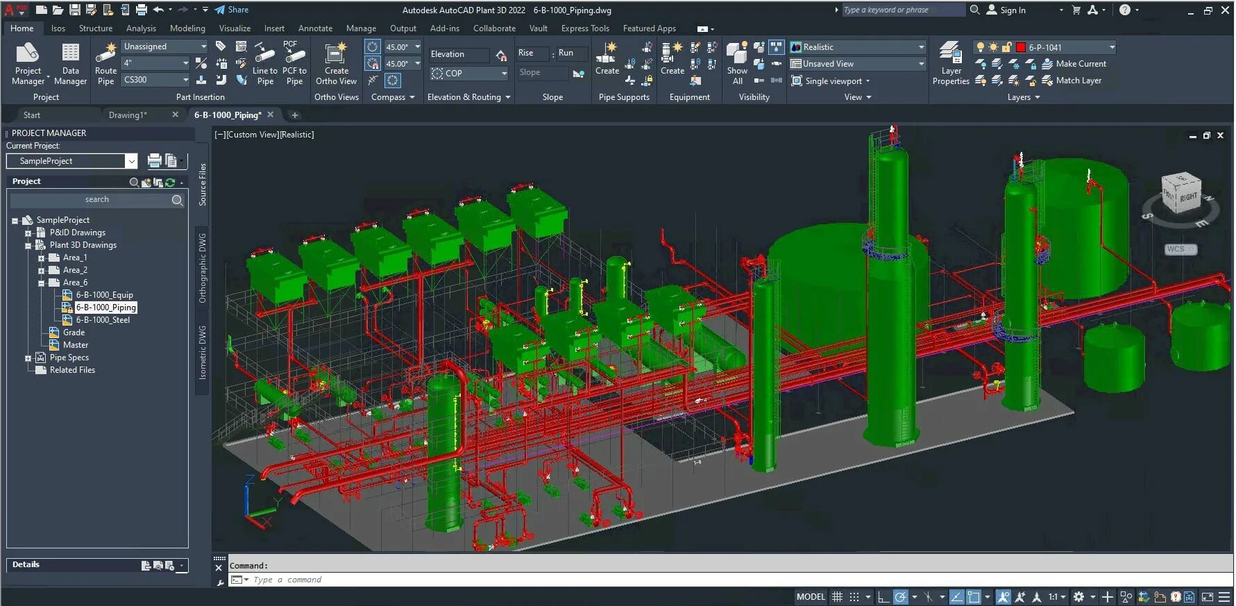Click Match Layer button
The image size is (1236, 606).
[x=1078, y=81]
